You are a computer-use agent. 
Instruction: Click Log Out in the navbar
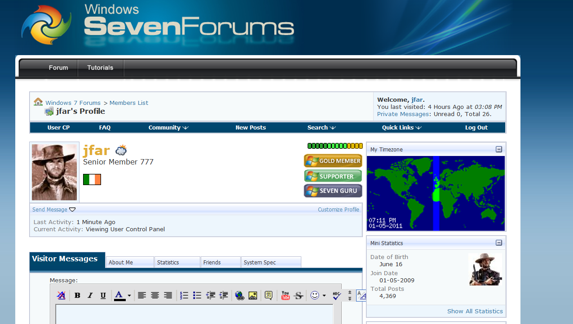point(476,128)
